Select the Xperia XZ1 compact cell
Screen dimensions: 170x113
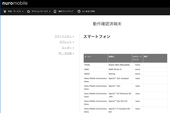click(x=120, y=80)
